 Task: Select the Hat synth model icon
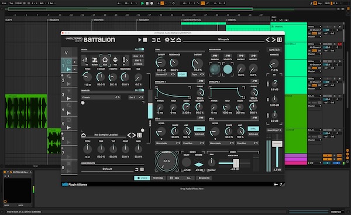point(115,60)
